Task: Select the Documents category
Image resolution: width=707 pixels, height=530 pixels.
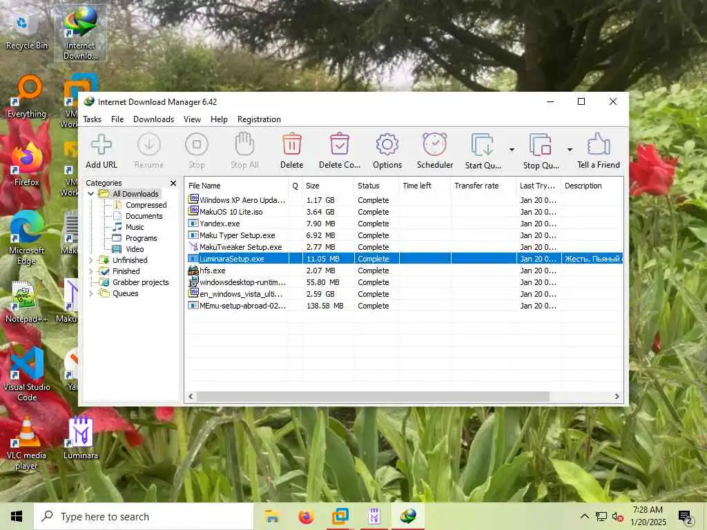Action: click(144, 216)
